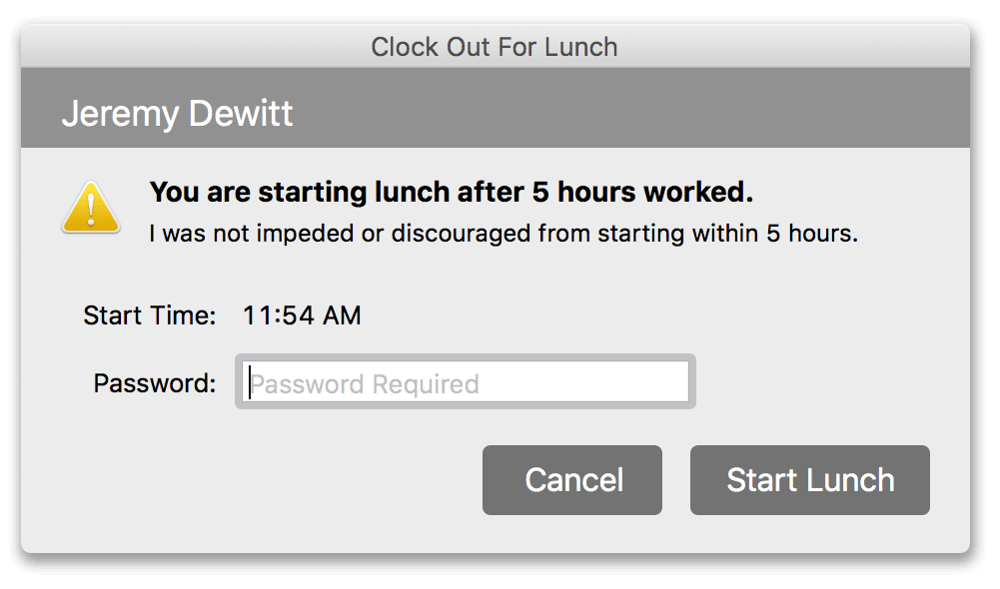
Task: Cancel the clock out for lunch action
Action: pyautogui.click(x=571, y=480)
